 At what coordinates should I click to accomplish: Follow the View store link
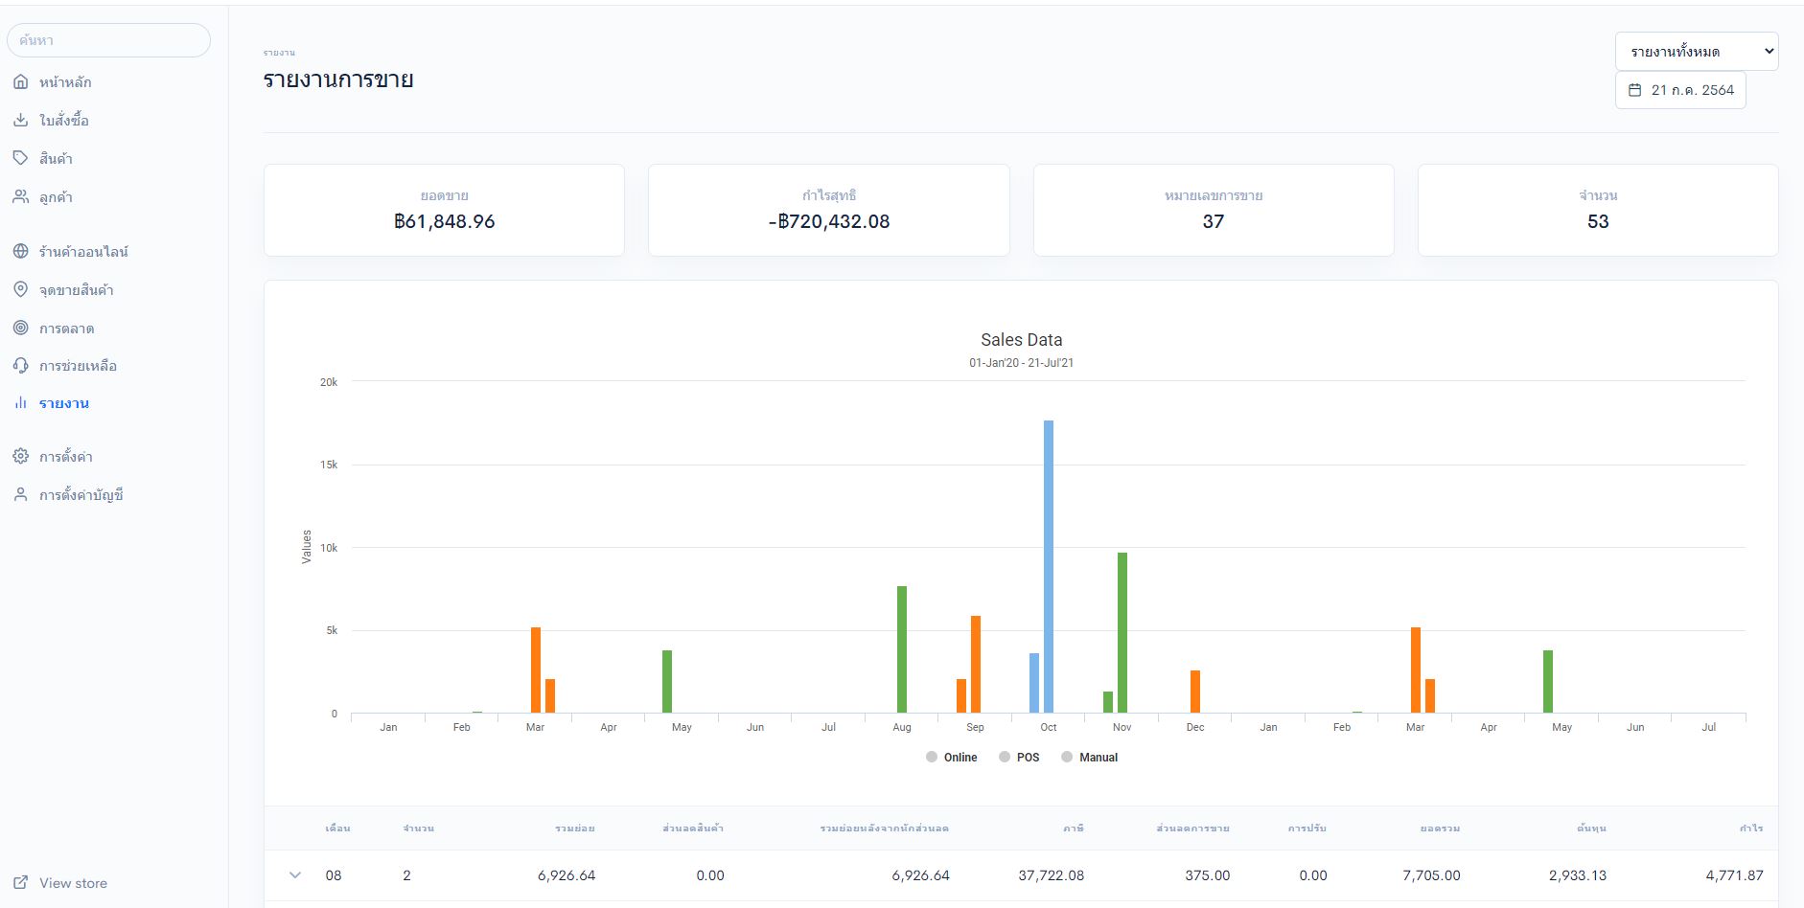(x=73, y=883)
